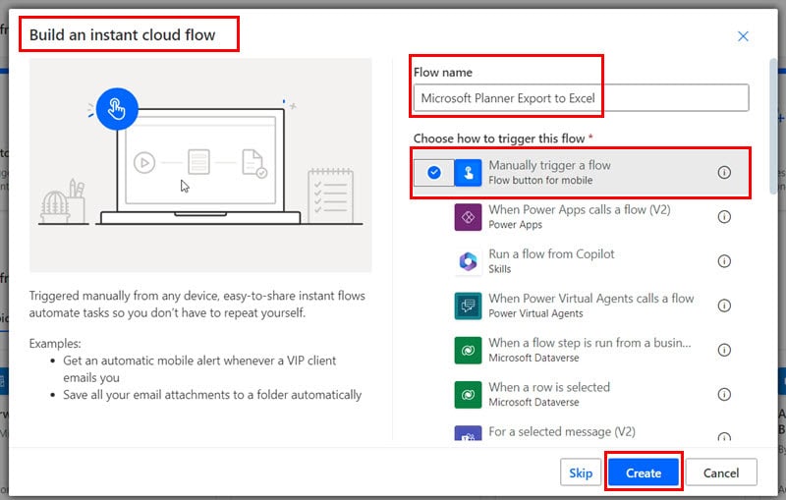Open info for For a selected message (V2)
The height and width of the screenshot is (500, 786).
tap(724, 436)
